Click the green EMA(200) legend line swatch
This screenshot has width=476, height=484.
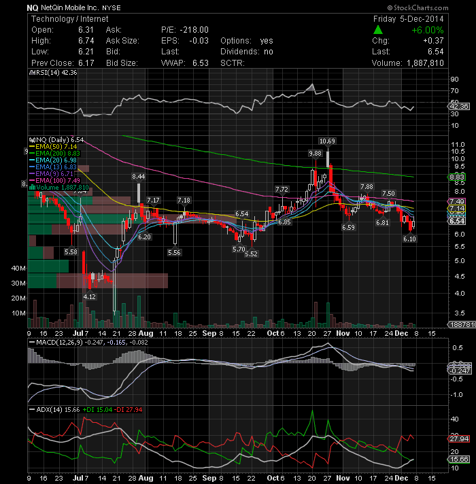[32, 154]
